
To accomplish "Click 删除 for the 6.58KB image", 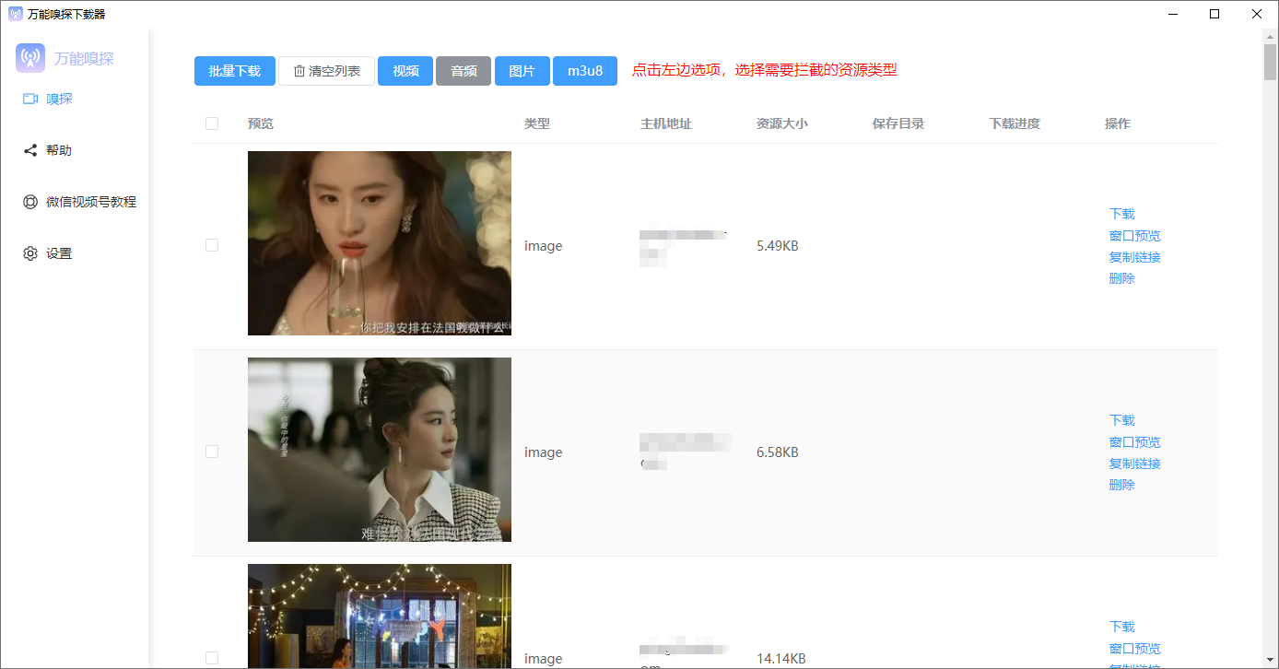I will pos(1122,485).
